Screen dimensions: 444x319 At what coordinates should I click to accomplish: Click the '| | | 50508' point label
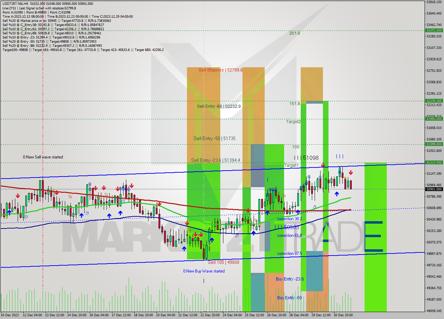[287, 227]
